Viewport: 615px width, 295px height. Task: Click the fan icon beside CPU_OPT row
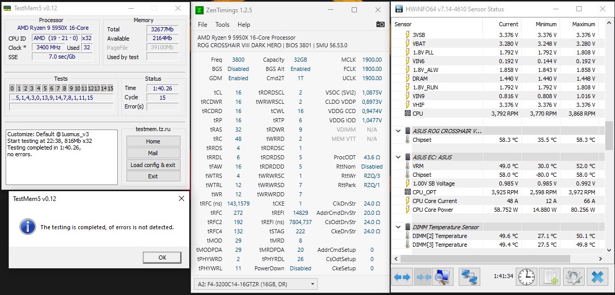(408, 192)
